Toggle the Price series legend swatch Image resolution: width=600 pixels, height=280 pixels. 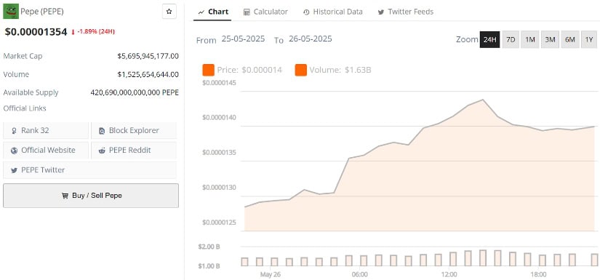coord(209,70)
